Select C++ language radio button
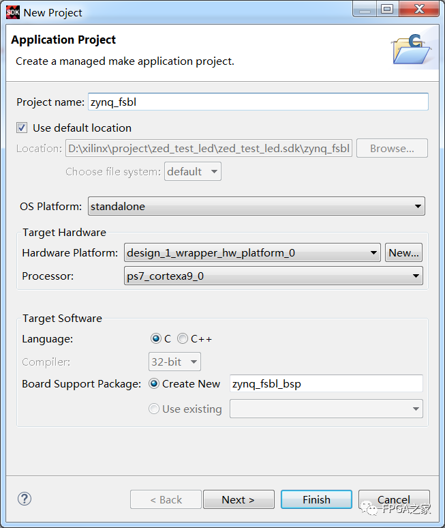The height and width of the screenshot is (528, 445). (x=183, y=338)
